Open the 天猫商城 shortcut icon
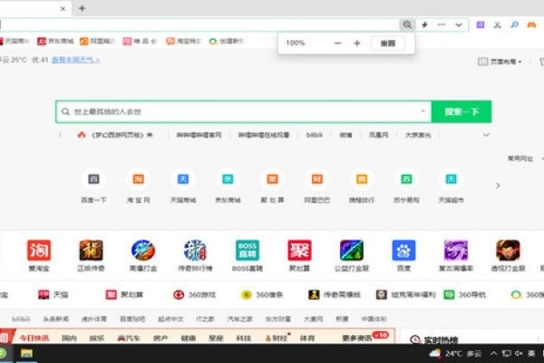 pyautogui.click(x=183, y=180)
